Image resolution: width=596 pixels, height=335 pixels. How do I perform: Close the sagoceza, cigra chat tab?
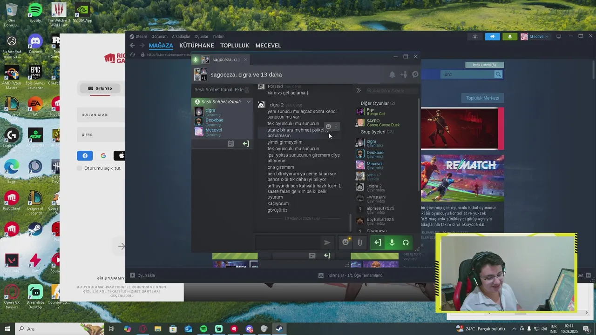(x=245, y=60)
